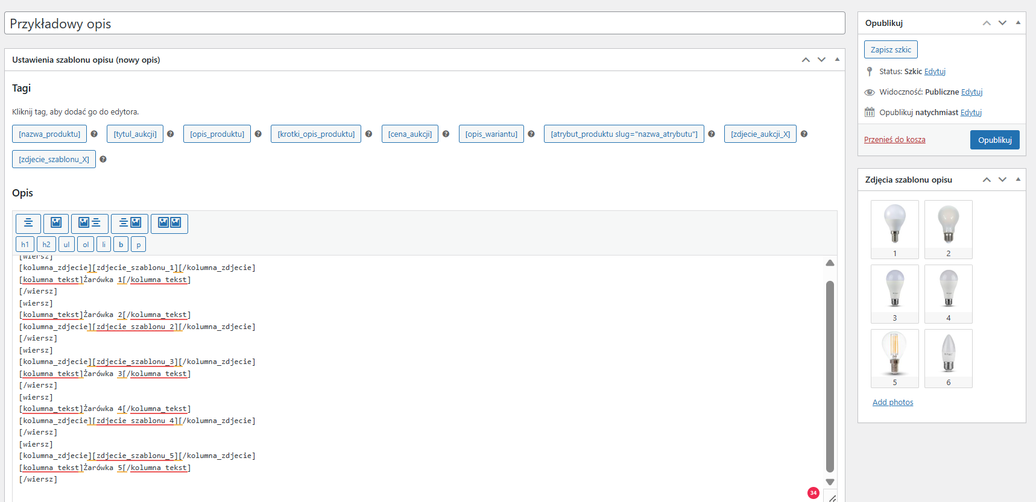
Task: Collapse Zdjęcia szablonu opisu panel
Action: pyautogui.click(x=1018, y=180)
